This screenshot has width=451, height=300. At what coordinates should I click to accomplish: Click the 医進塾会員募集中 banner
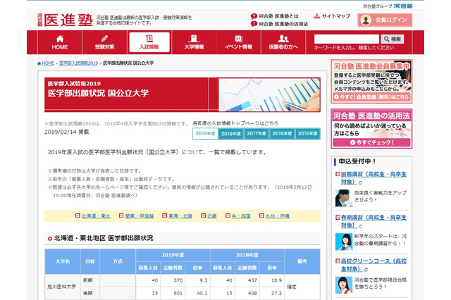371,81
